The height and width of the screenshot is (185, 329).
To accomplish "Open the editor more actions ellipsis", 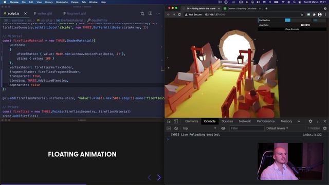I will tap(158, 13).
